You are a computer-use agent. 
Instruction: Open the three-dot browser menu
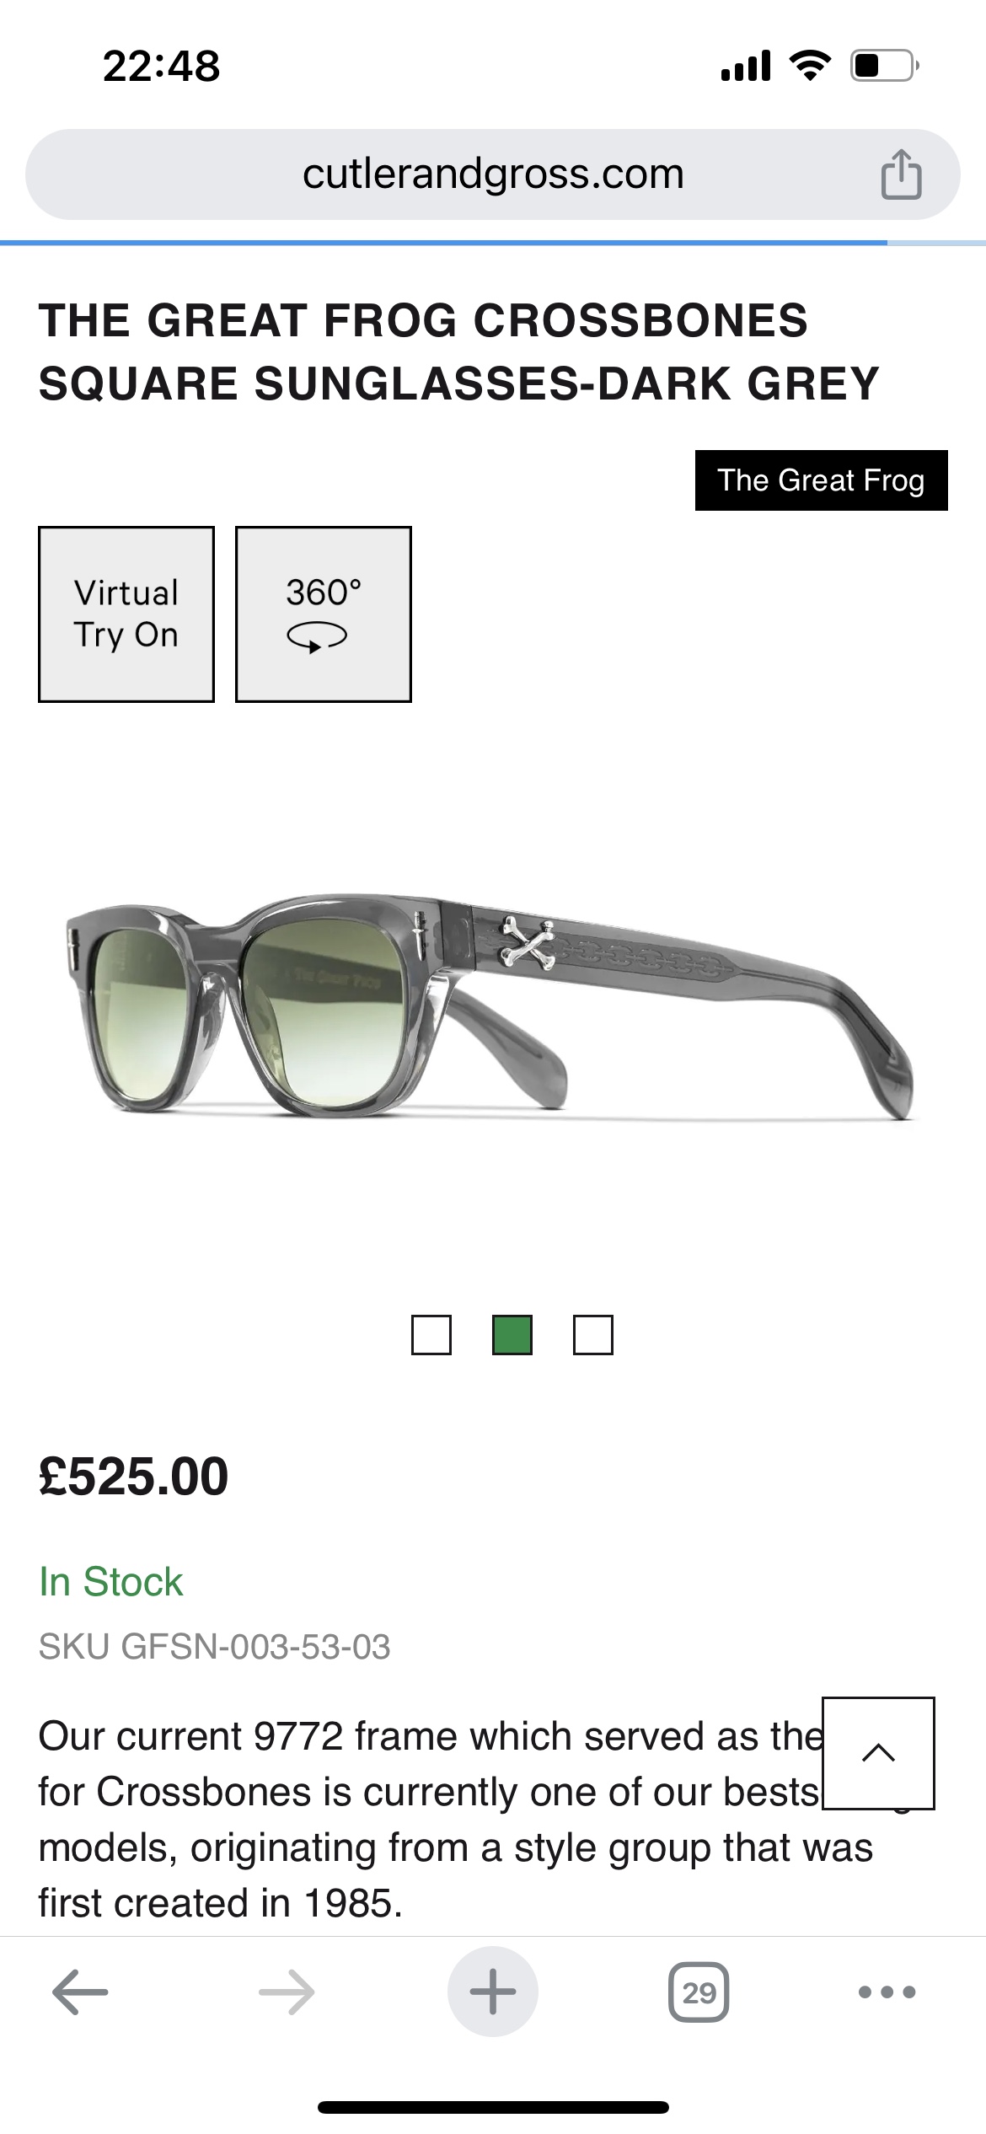[x=887, y=1992]
